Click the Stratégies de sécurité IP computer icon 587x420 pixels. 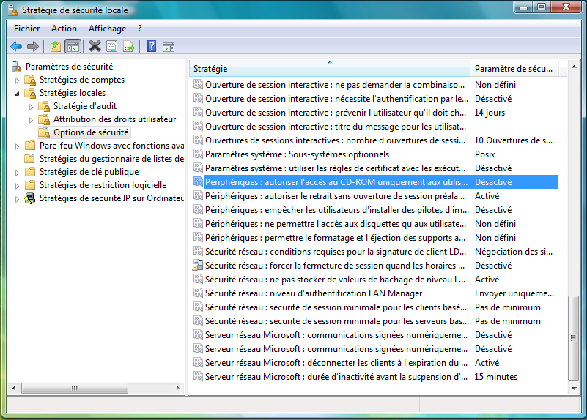click(x=30, y=198)
